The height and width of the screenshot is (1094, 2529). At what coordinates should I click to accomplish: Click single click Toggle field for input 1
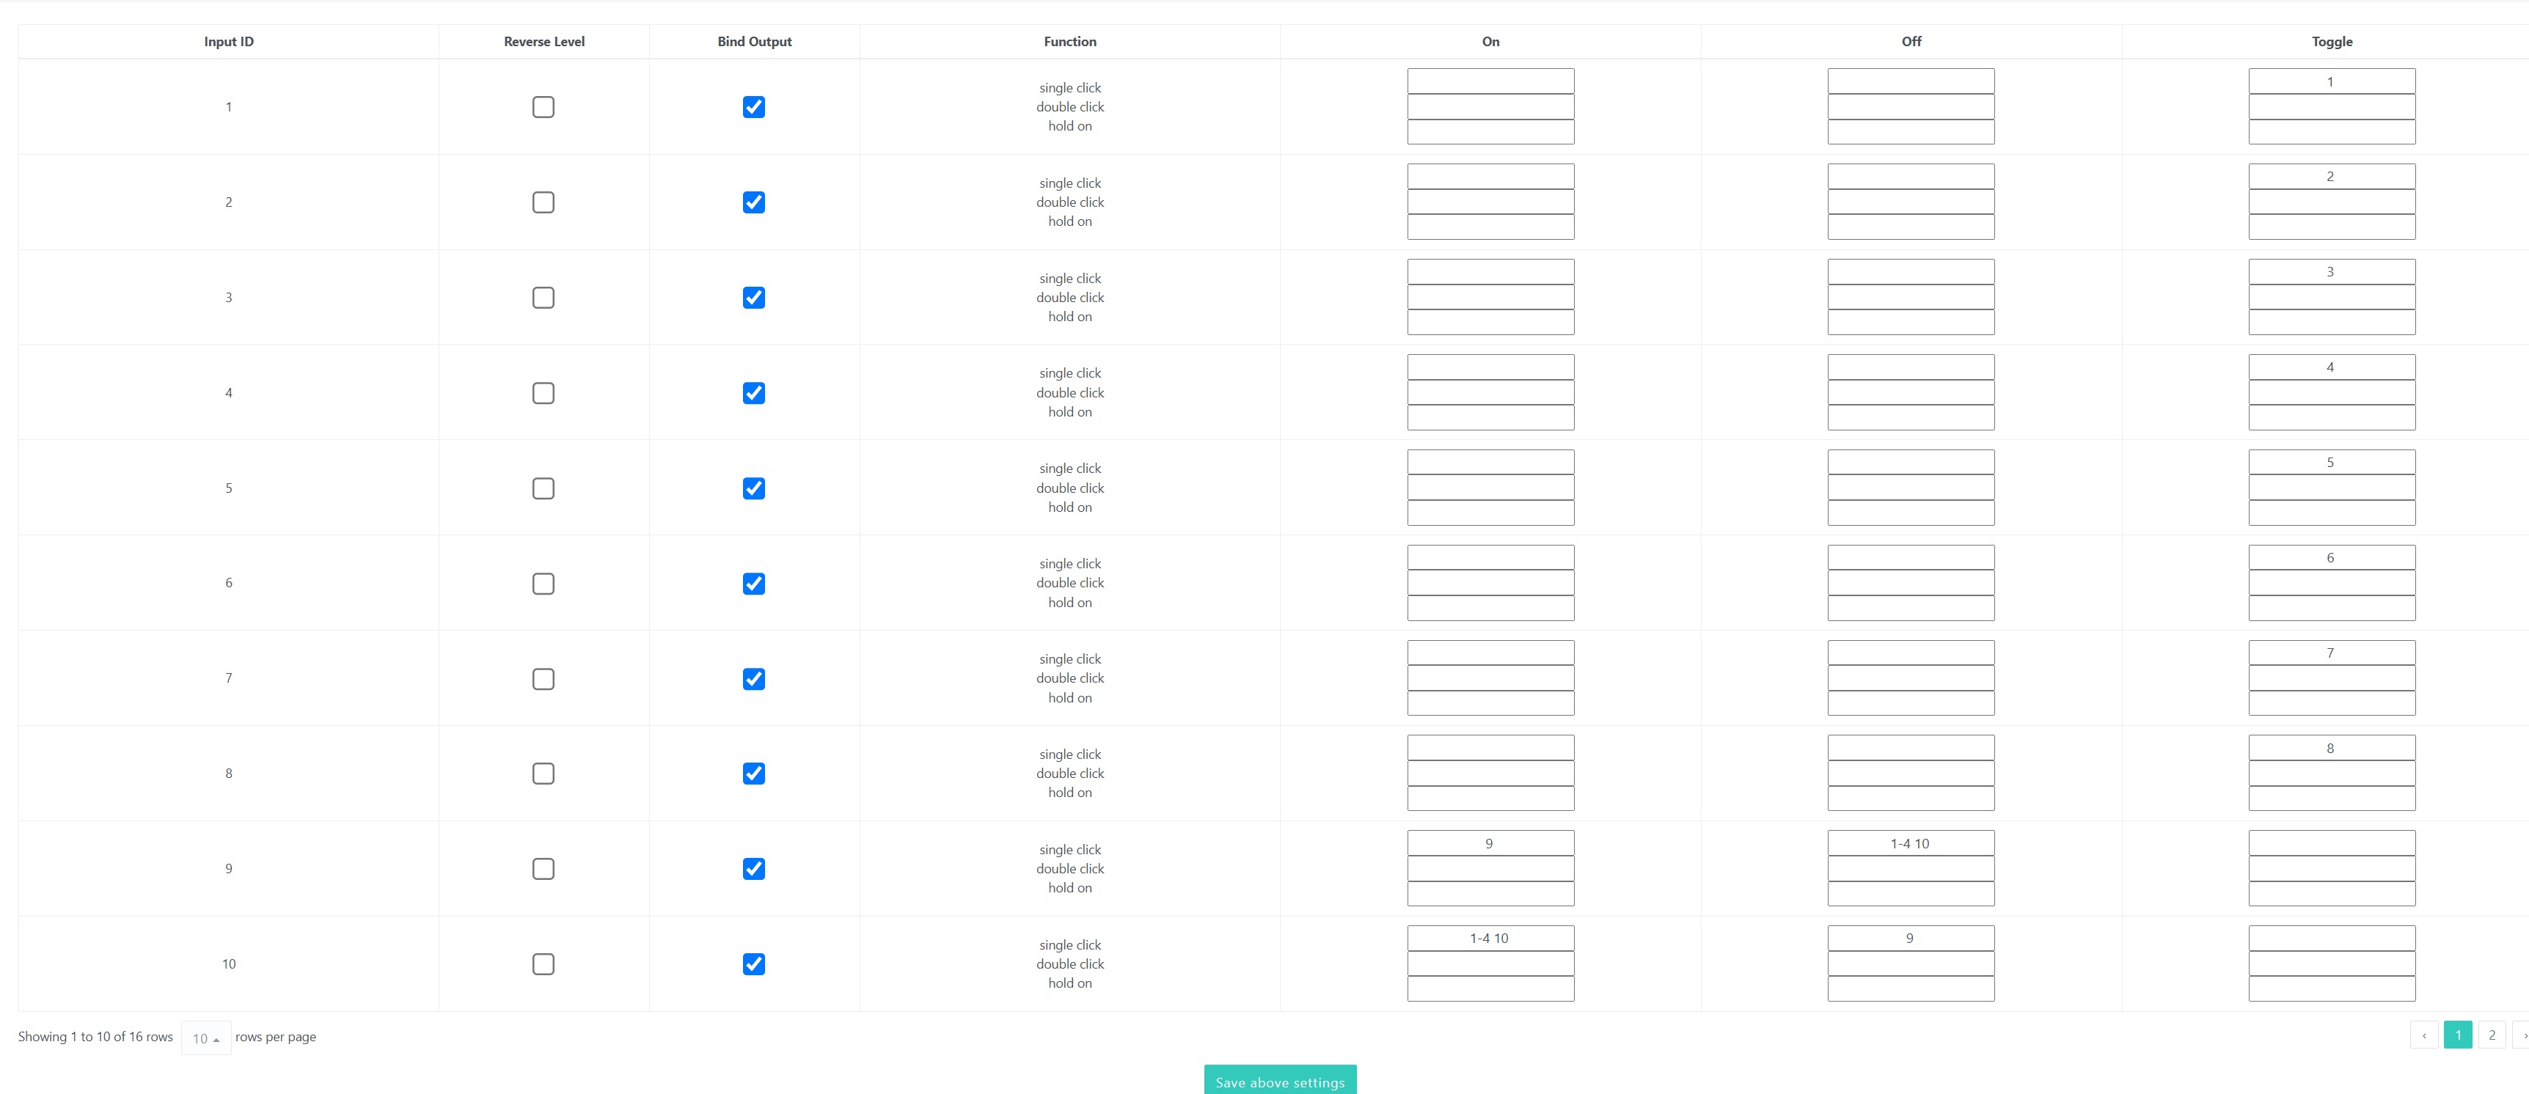point(2331,81)
